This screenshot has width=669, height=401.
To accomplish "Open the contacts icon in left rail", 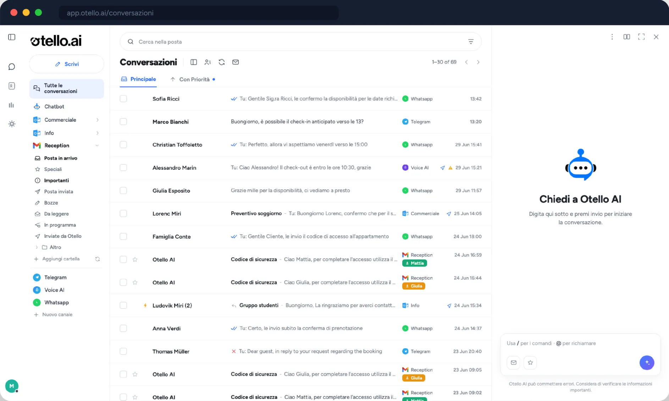I will click(12, 86).
